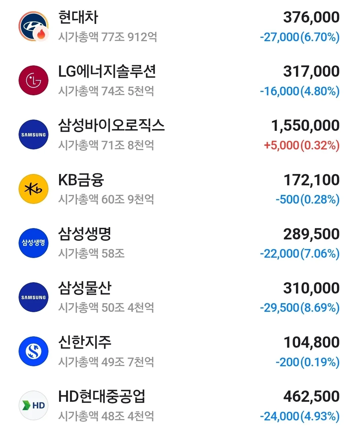Open the LG에너지솔루션 stock name
The width and height of the screenshot is (358, 432).
(107, 71)
